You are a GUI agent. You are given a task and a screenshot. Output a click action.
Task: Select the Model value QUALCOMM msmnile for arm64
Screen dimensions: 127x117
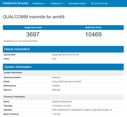pos(66,81)
